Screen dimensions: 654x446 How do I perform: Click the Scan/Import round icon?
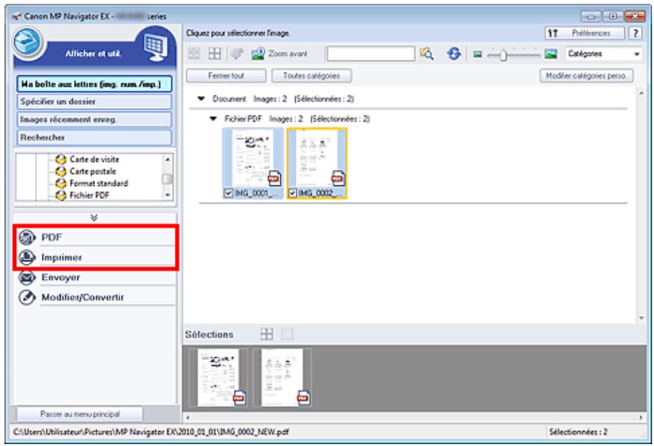28,42
